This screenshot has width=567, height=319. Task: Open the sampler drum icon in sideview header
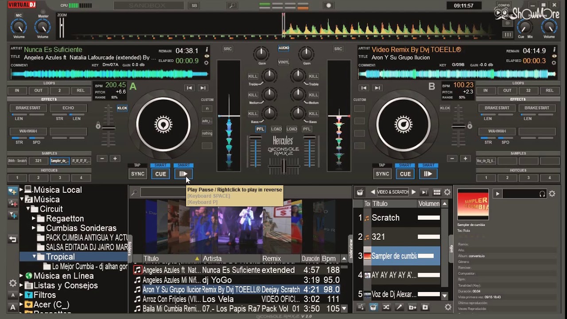360,192
